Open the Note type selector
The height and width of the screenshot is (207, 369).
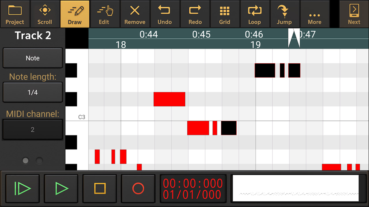point(32,58)
